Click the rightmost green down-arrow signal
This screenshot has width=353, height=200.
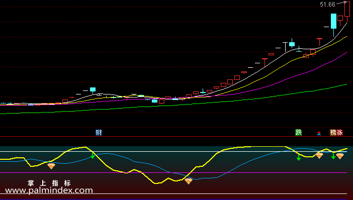[333, 156]
